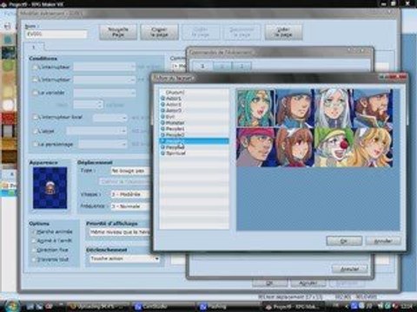Pick the bearded man with book face
The width and height of the screenshot is (417, 312).
tap(373, 108)
